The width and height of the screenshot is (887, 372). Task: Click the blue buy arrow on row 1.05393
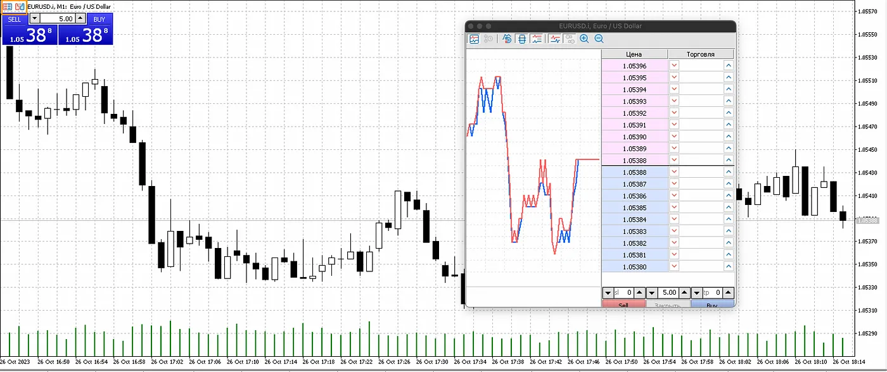[729, 101]
